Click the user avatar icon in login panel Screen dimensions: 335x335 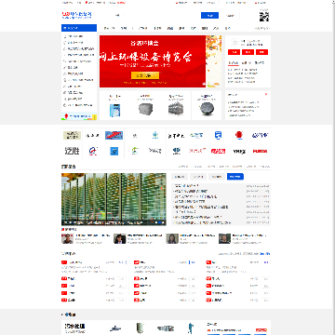(x=235, y=42)
